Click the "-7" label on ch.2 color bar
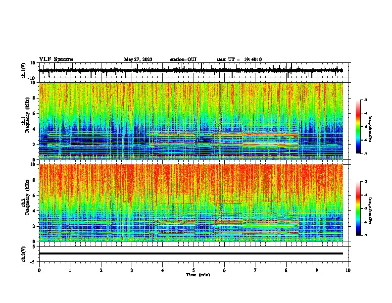Viewport: 392px width, 303px height. tap(365, 235)
